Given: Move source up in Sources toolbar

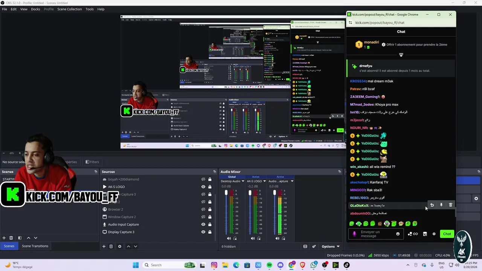Looking at the screenshot, I should click(128, 247).
